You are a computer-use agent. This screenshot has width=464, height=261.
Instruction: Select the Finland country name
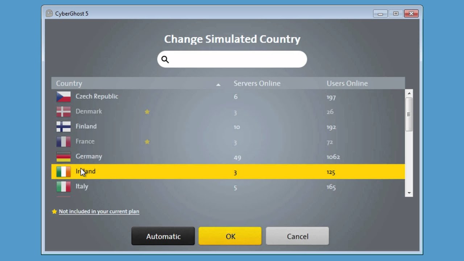(x=86, y=126)
